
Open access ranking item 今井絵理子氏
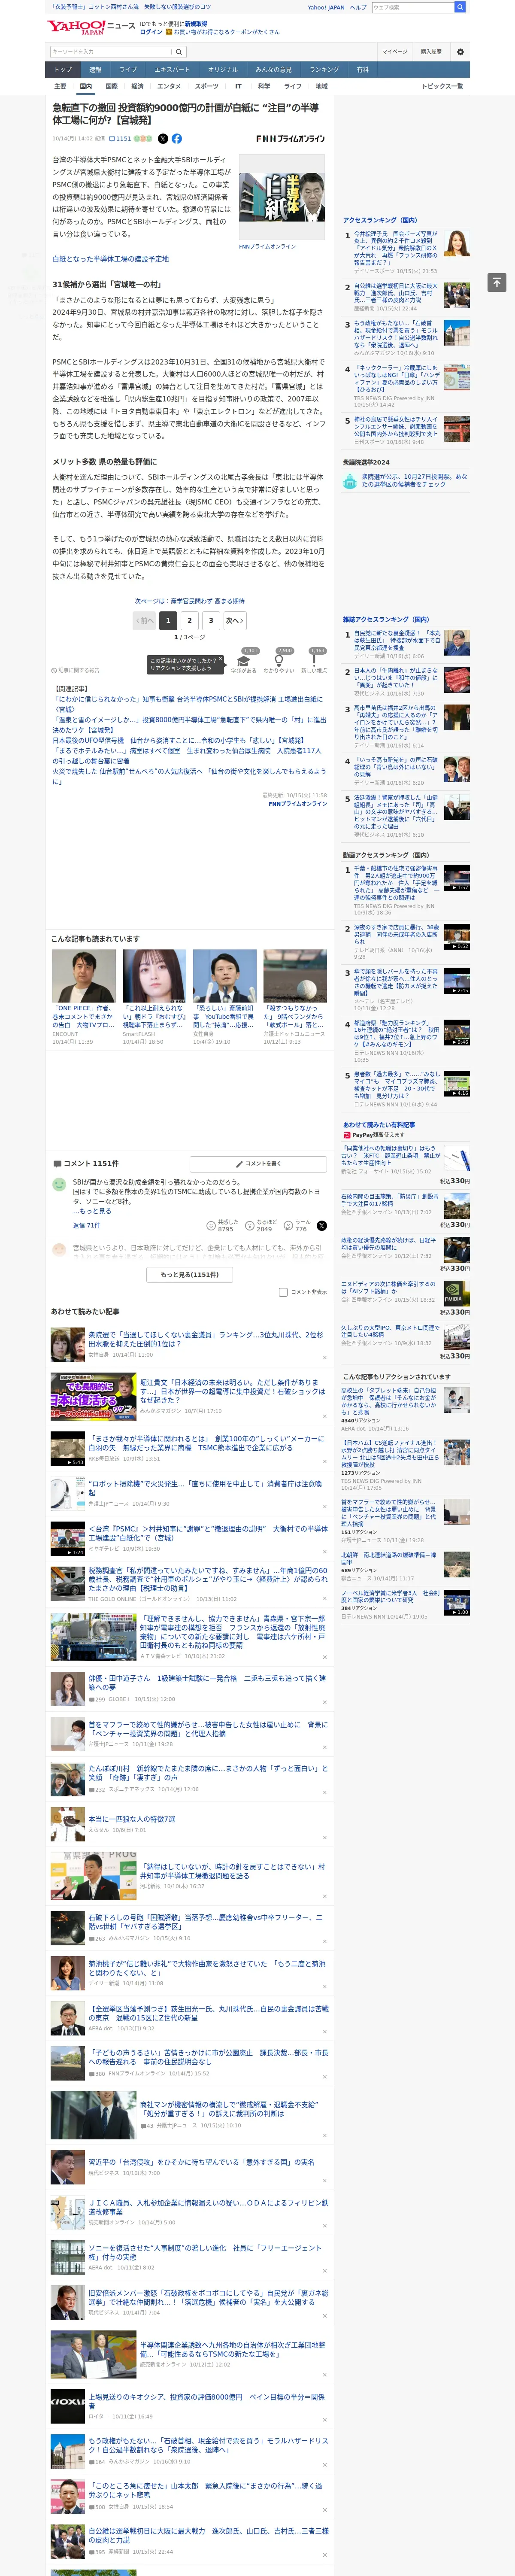(396, 248)
